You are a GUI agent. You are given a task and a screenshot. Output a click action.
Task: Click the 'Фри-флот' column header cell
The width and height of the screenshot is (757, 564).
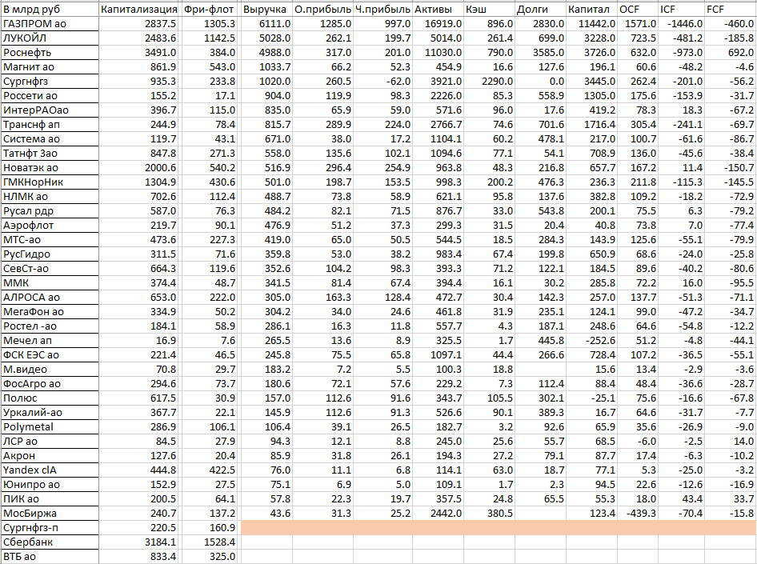pos(209,9)
